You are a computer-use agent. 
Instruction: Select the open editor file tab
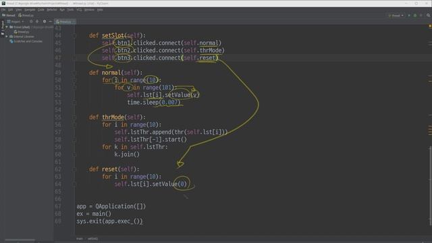[65, 22]
